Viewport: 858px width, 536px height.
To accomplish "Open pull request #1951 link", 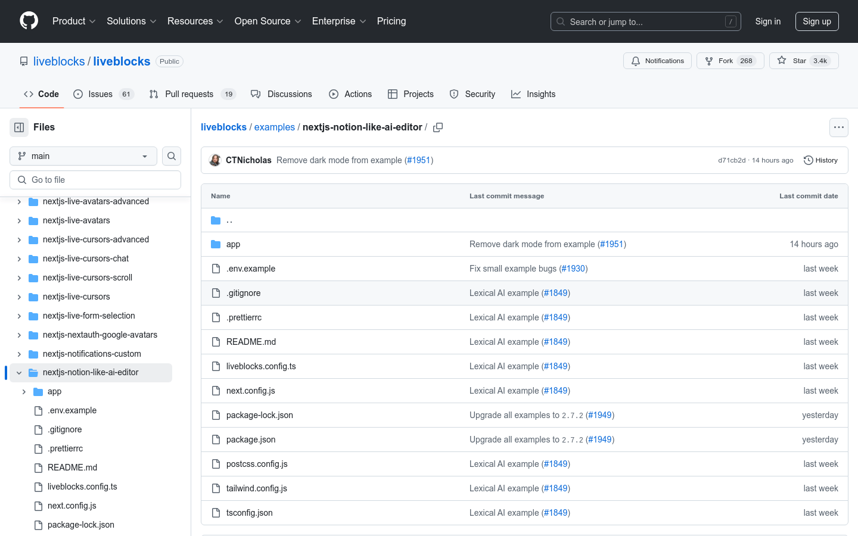I will click(419, 160).
